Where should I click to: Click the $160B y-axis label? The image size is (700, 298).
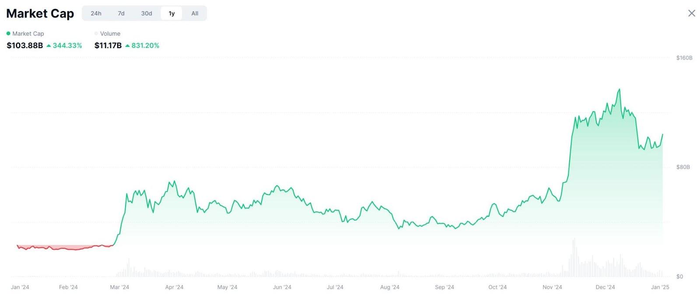[684, 57]
